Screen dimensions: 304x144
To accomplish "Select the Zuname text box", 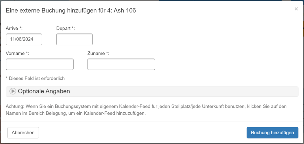I will click(x=121, y=64).
